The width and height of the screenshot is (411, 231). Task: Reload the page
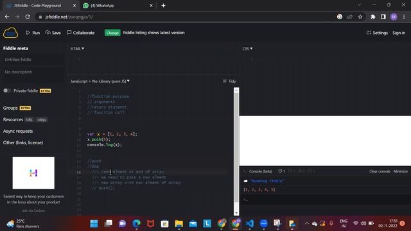28,17
